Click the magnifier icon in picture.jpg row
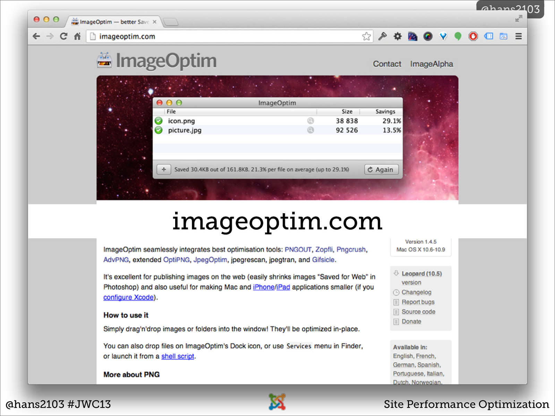 point(310,130)
